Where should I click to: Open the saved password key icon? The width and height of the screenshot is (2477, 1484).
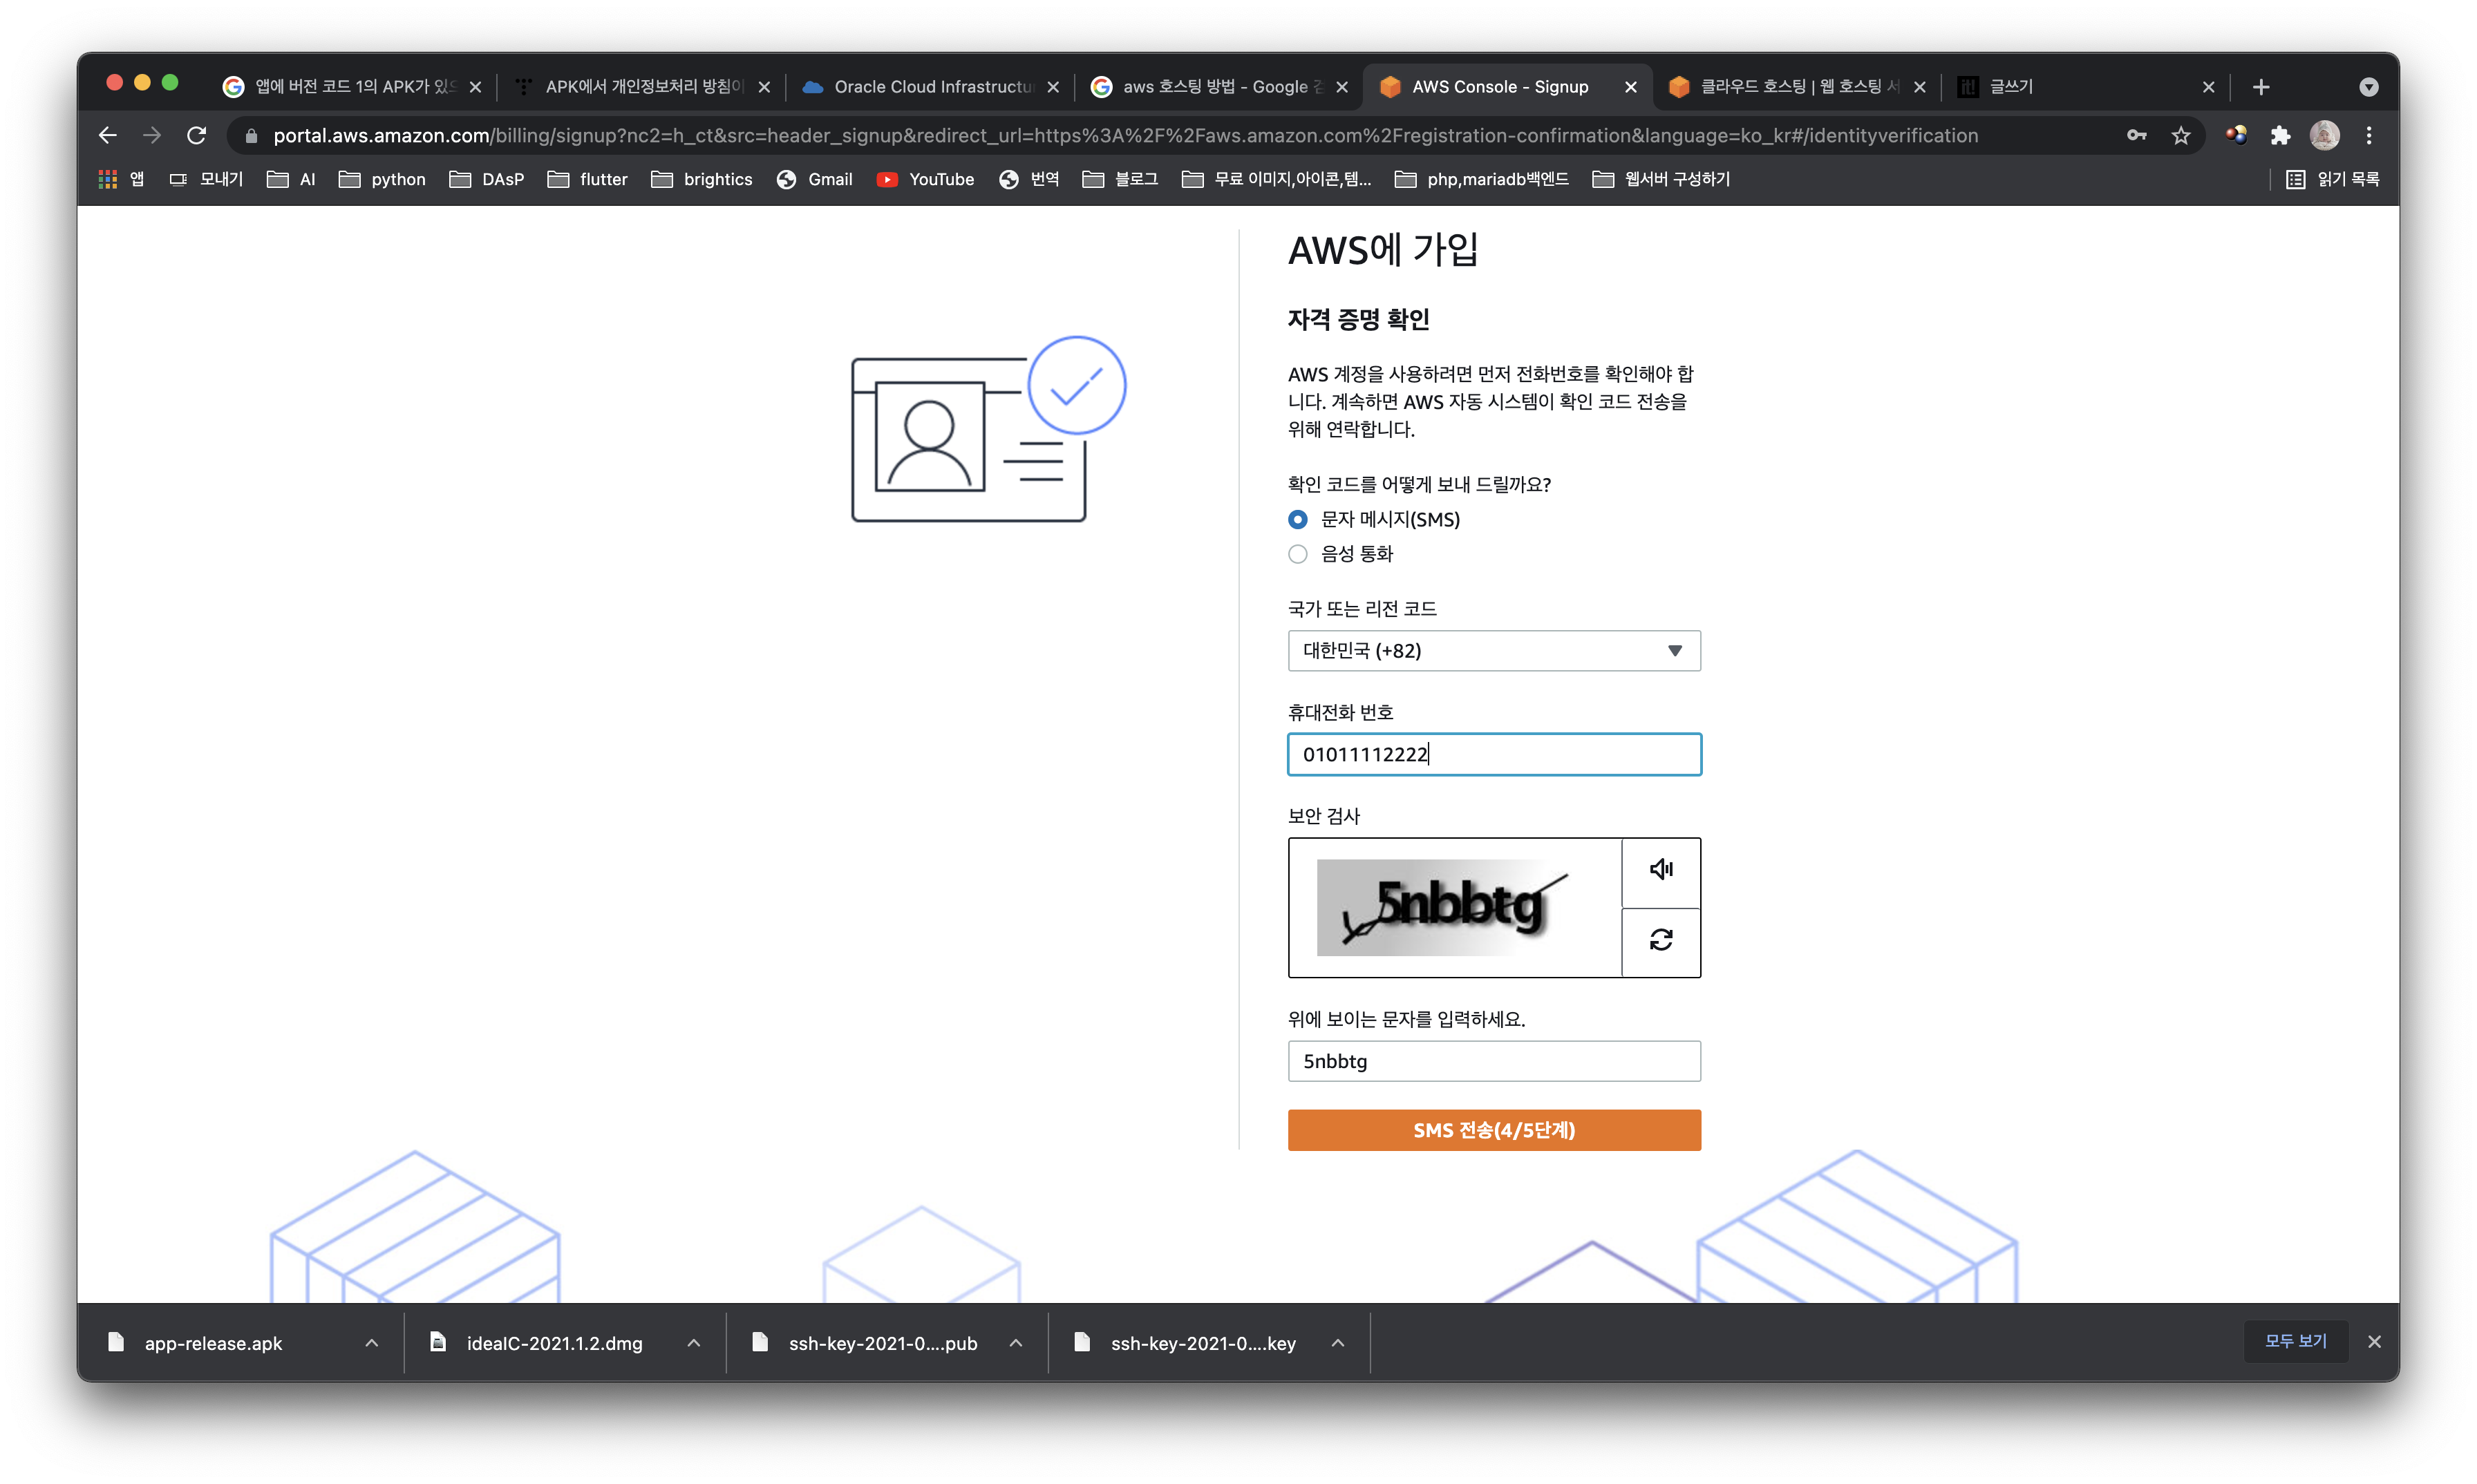tap(2137, 135)
